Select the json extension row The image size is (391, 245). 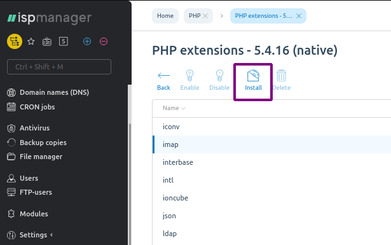tap(271, 216)
